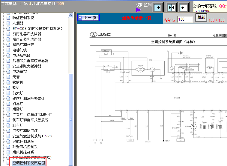This screenshot has width=227, height=166.
Task: Select 喇叭 tree item
Action: click(16, 88)
